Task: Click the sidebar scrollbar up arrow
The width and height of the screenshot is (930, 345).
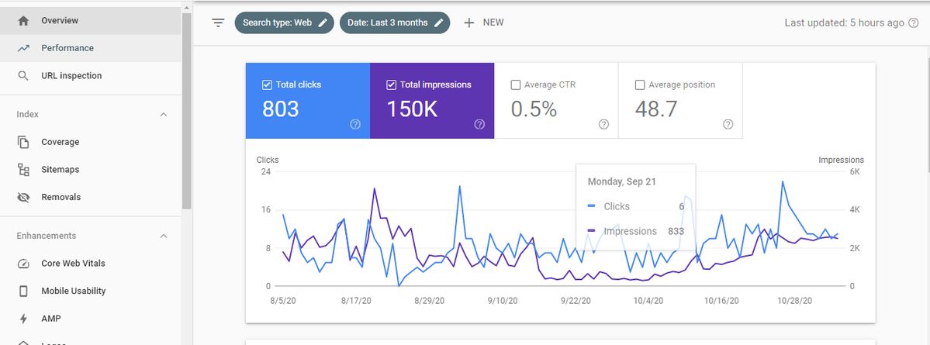Action: [187, 9]
